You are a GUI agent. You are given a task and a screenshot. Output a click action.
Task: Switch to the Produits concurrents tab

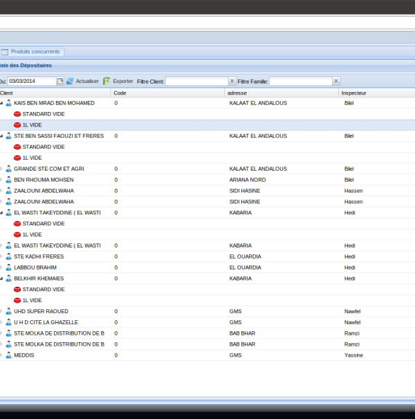point(36,52)
